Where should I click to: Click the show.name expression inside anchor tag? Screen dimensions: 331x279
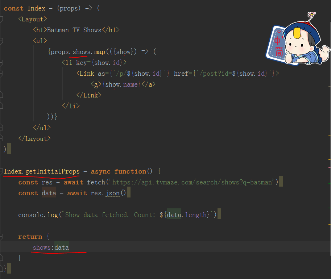pos(122,84)
